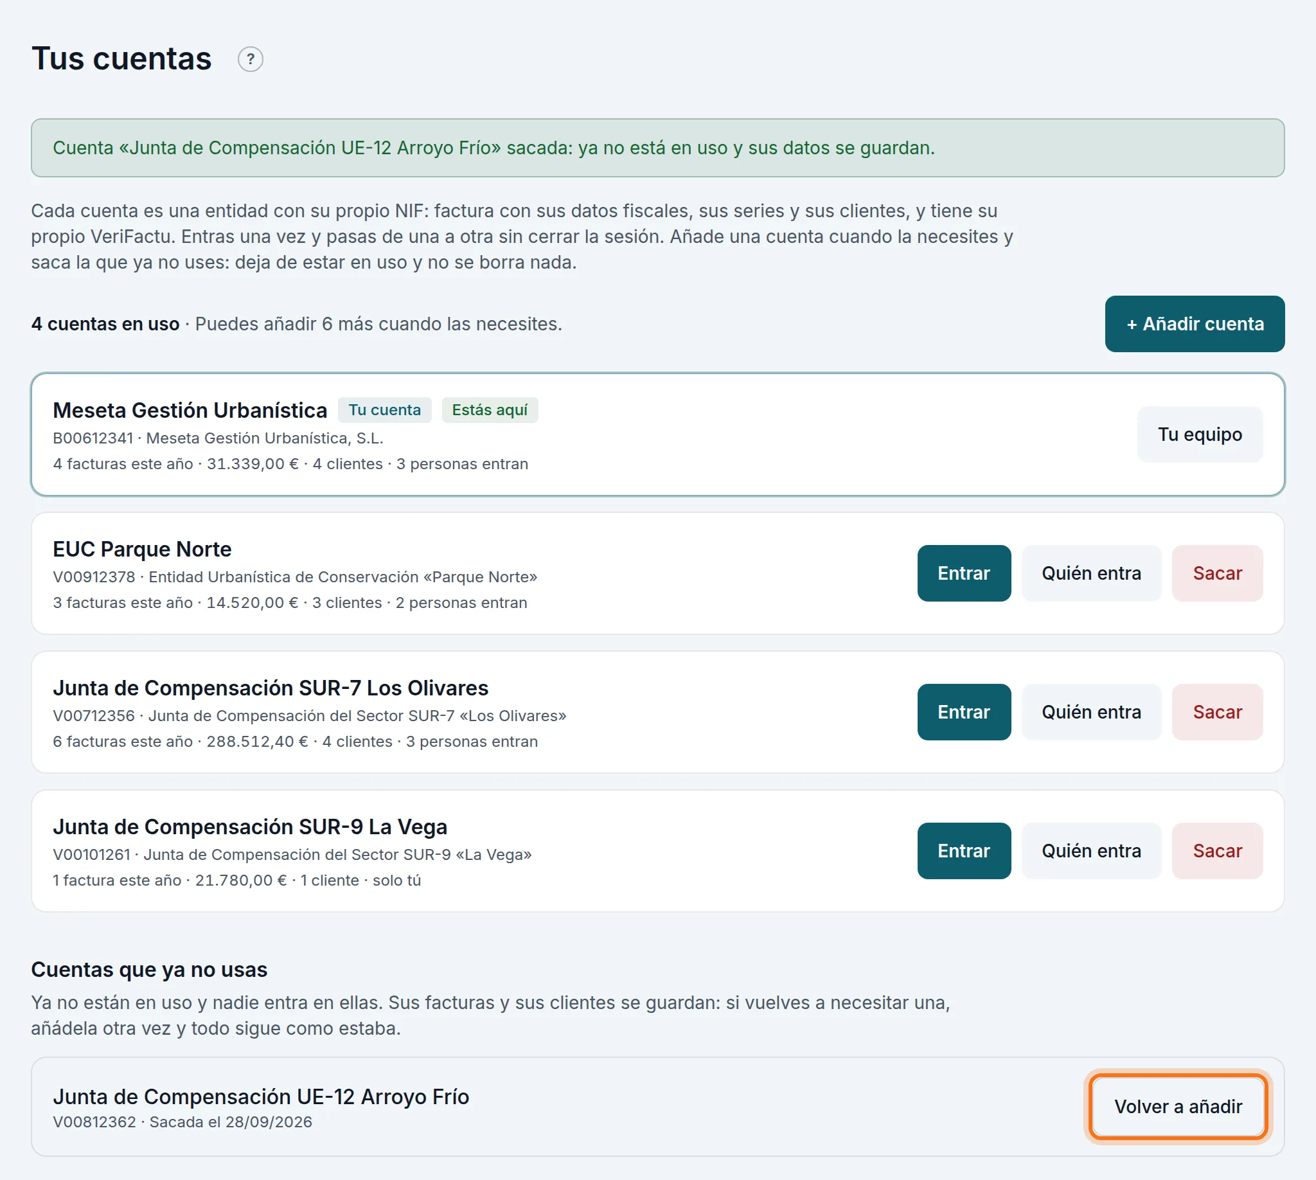
Task: Open the help question mark icon
Action: 250,59
